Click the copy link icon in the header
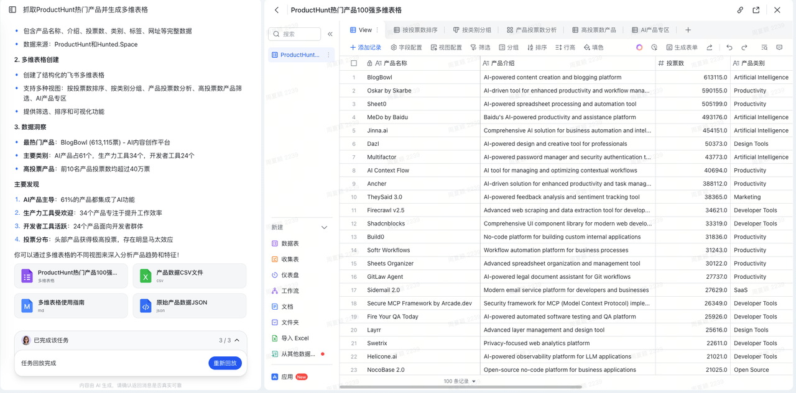 point(740,10)
